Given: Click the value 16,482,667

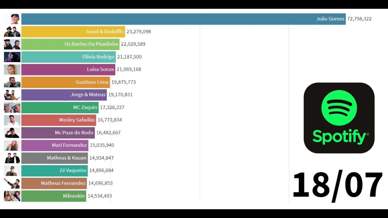Looking at the screenshot, I should 109,133.
